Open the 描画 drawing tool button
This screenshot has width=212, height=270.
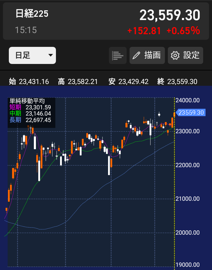pos(147,55)
